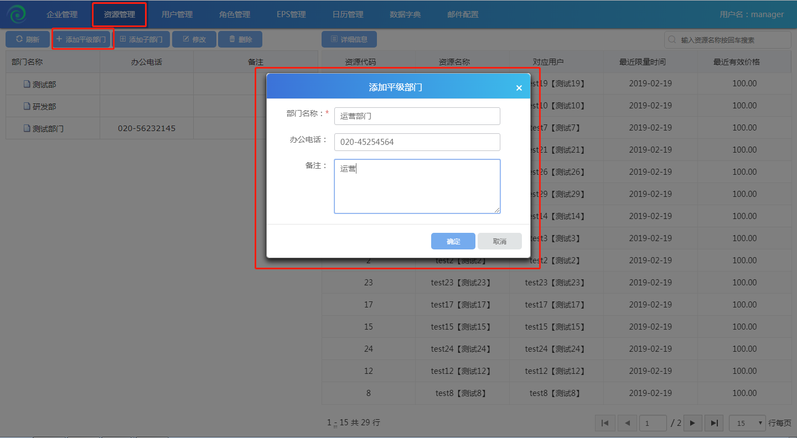797x438 pixels.
Task: Open 详细信息 details panel
Action: pos(349,39)
